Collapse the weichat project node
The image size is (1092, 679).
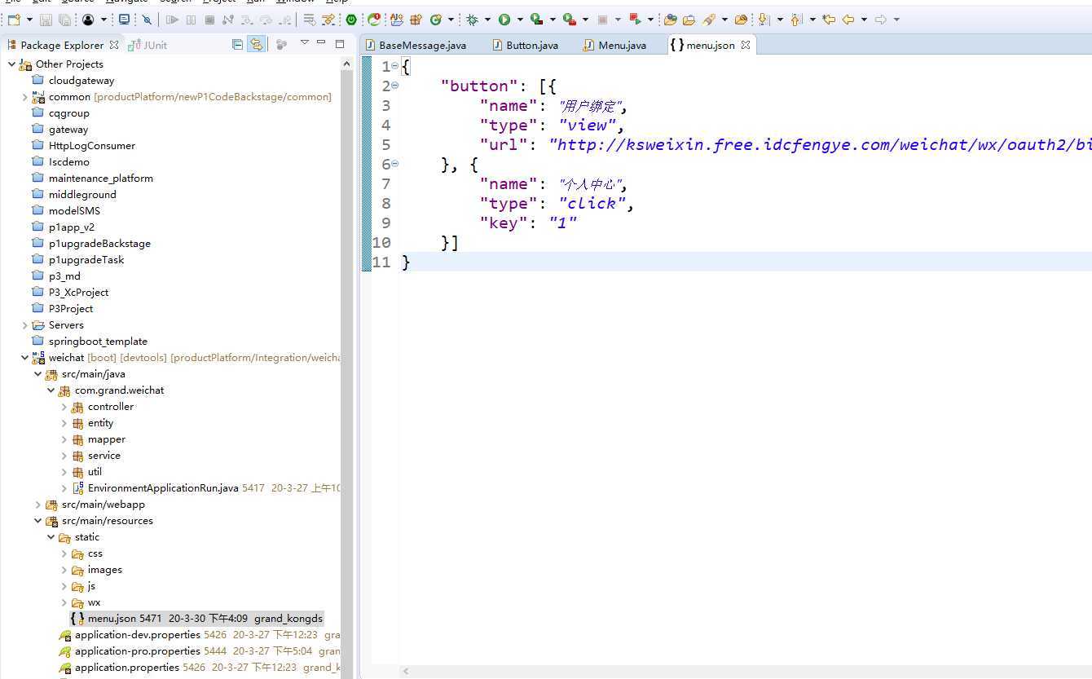tap(25, 358)
